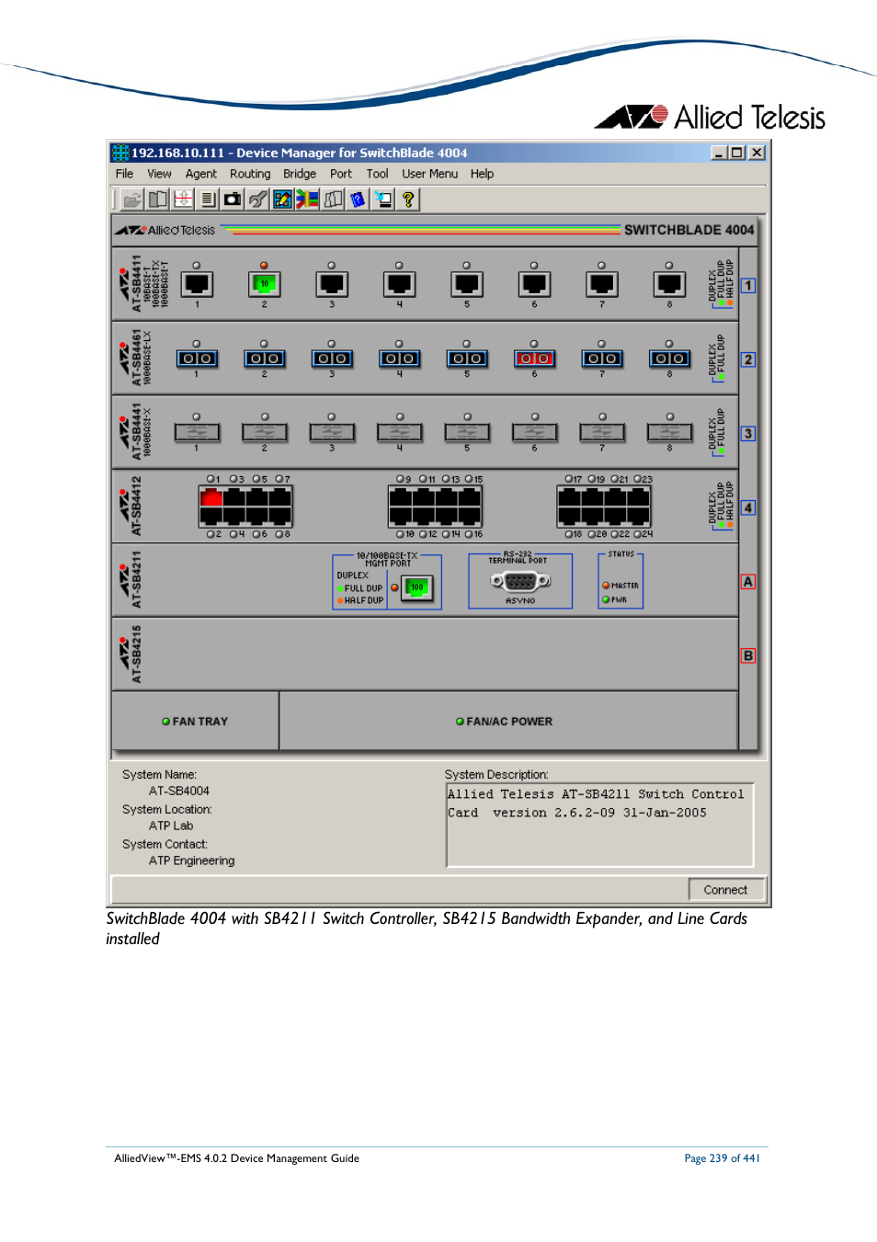The width and height of the screenshot is (877, 1242).
Task: Select GBIC port 5 on AT-SB4441 card
Action: [467, 432]
